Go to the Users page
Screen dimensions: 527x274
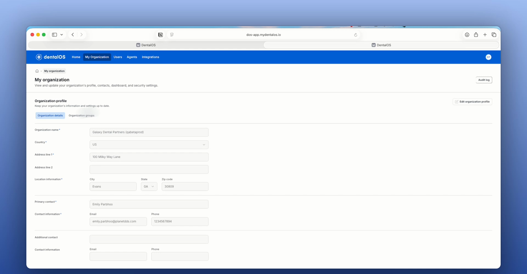tap(118, 57)
